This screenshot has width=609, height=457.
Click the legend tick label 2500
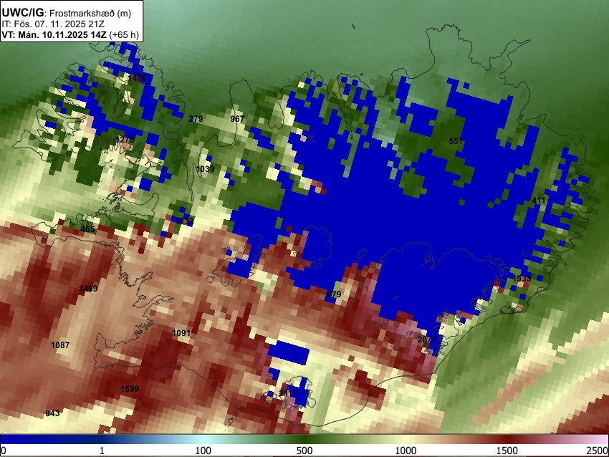pyautogui.click(x=598, y=451)
